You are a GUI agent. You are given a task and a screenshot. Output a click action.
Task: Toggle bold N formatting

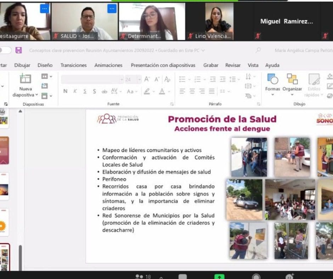pyautogui.click(x=66, y=91)
